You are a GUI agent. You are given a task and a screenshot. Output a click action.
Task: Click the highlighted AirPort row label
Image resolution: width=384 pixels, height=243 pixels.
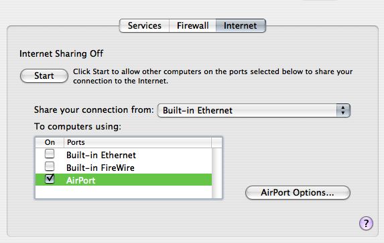[x=81, y=180]
